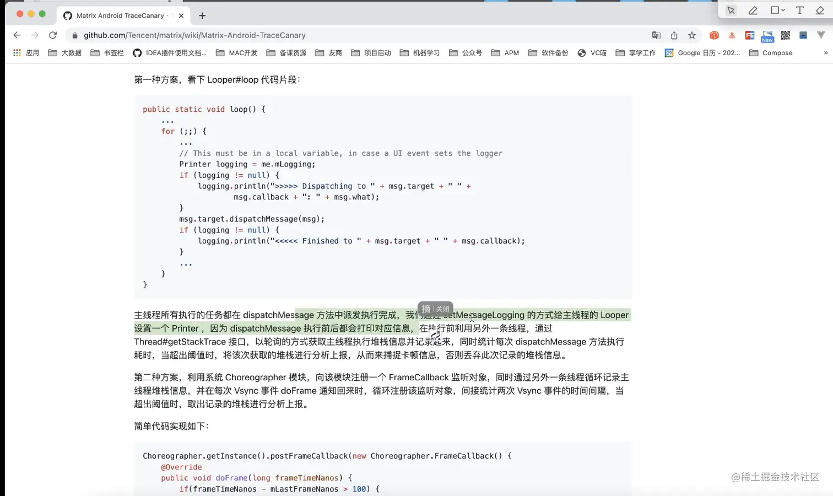The image size is (833, 496).
Task: Open the 书签栏 bookmark folder
Action: [107, 53]
